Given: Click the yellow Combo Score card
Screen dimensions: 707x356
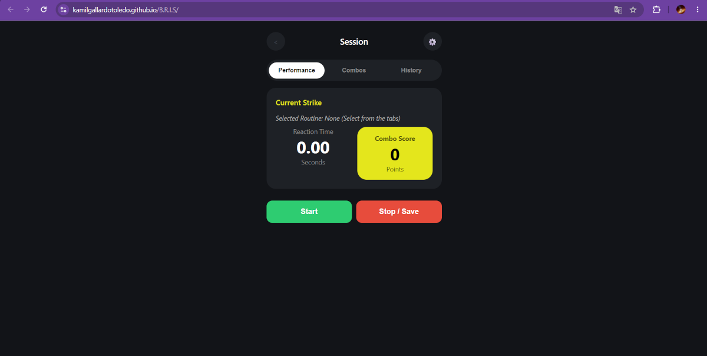Looking at the screenshot, I should pyautogui.click(x=395, y=153).
